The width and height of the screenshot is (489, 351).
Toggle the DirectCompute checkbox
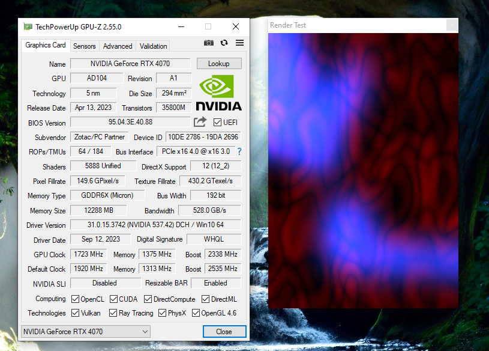[x=148, y=299]
